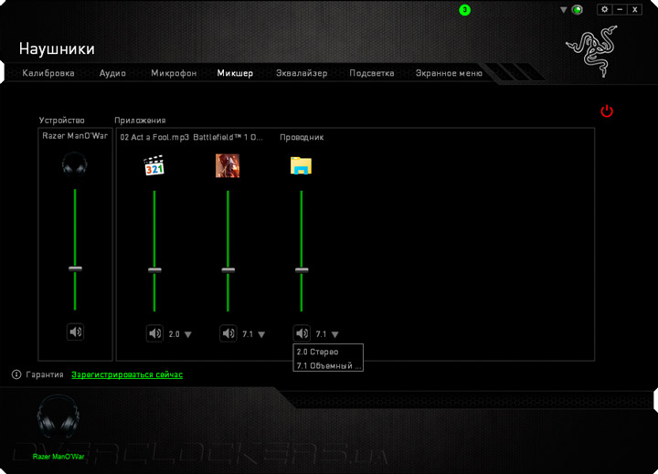Choose 7.1 Объемный from the list
Image resolution: width=658 pixels, height=474 pixels.
click(328, 365)
